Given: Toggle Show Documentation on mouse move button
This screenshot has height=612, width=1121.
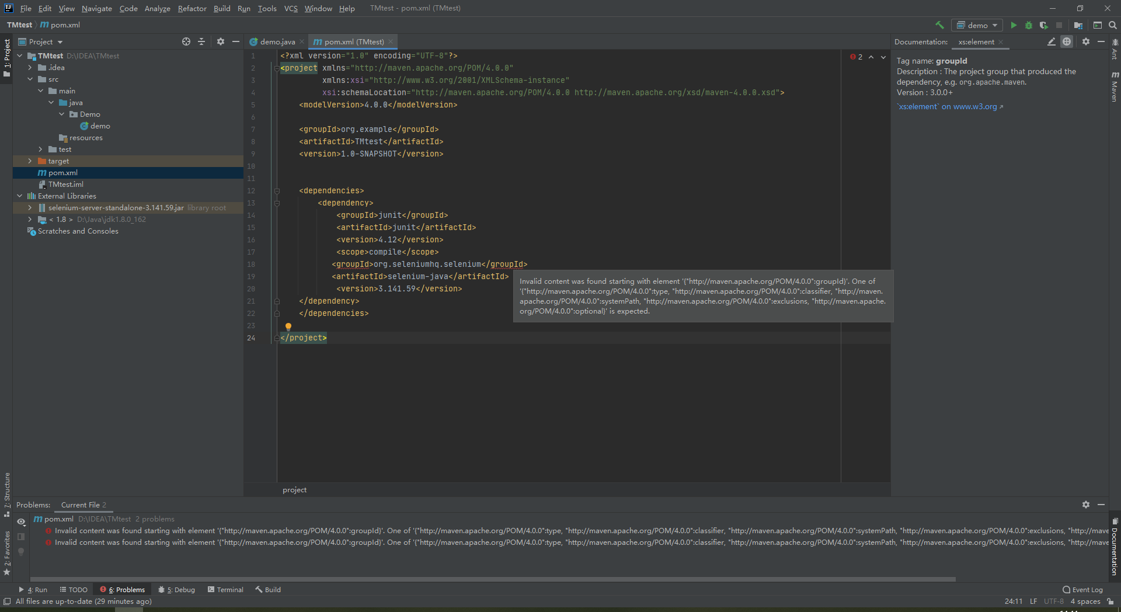Looking at the screenshot, I should [x=1067, y=41].
